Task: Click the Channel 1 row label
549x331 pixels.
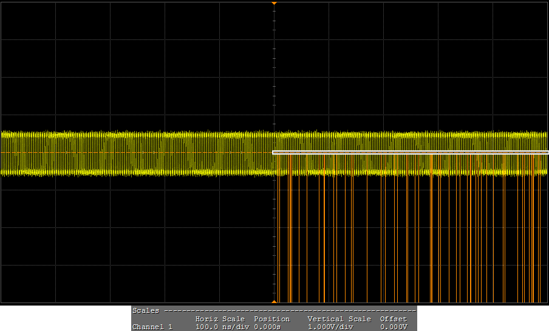Action: [x=152, y=327]
